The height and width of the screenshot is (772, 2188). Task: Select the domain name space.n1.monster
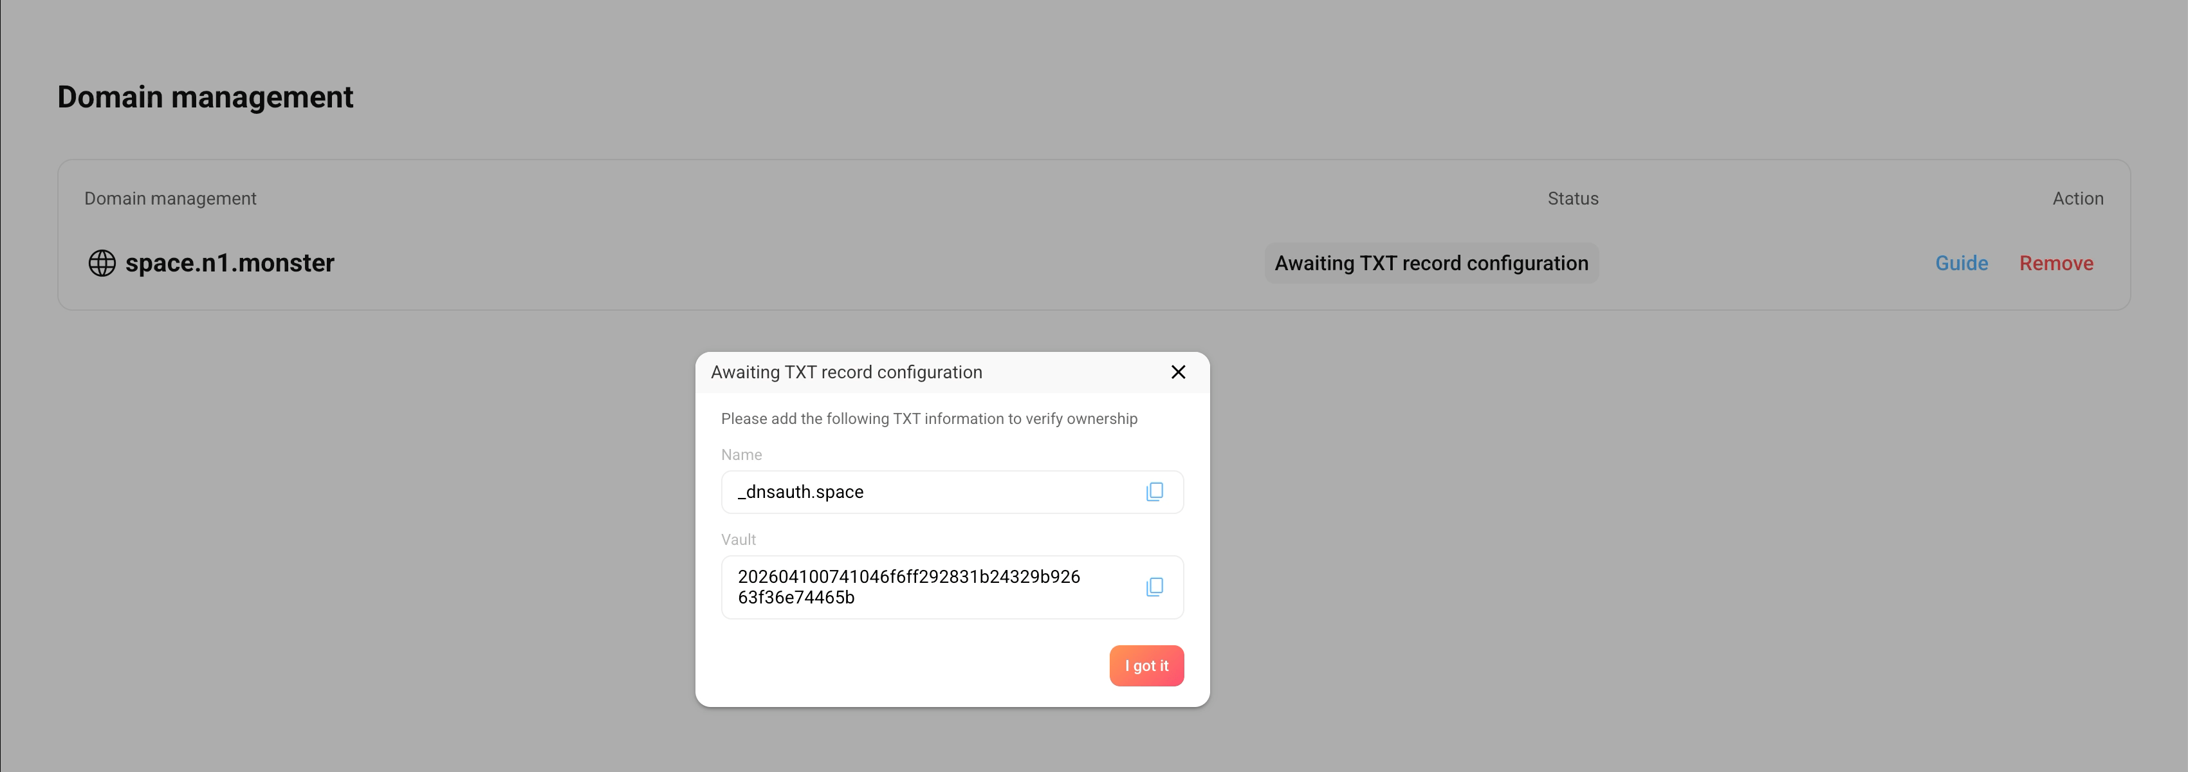[x=230, y=262]
